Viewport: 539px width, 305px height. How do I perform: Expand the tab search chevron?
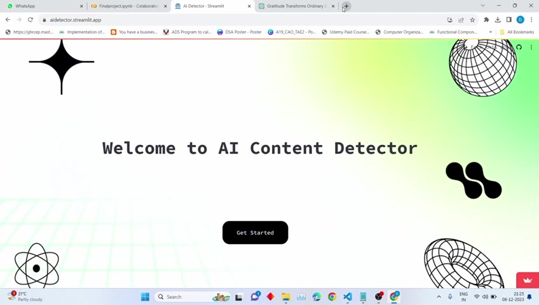(482, 6)
